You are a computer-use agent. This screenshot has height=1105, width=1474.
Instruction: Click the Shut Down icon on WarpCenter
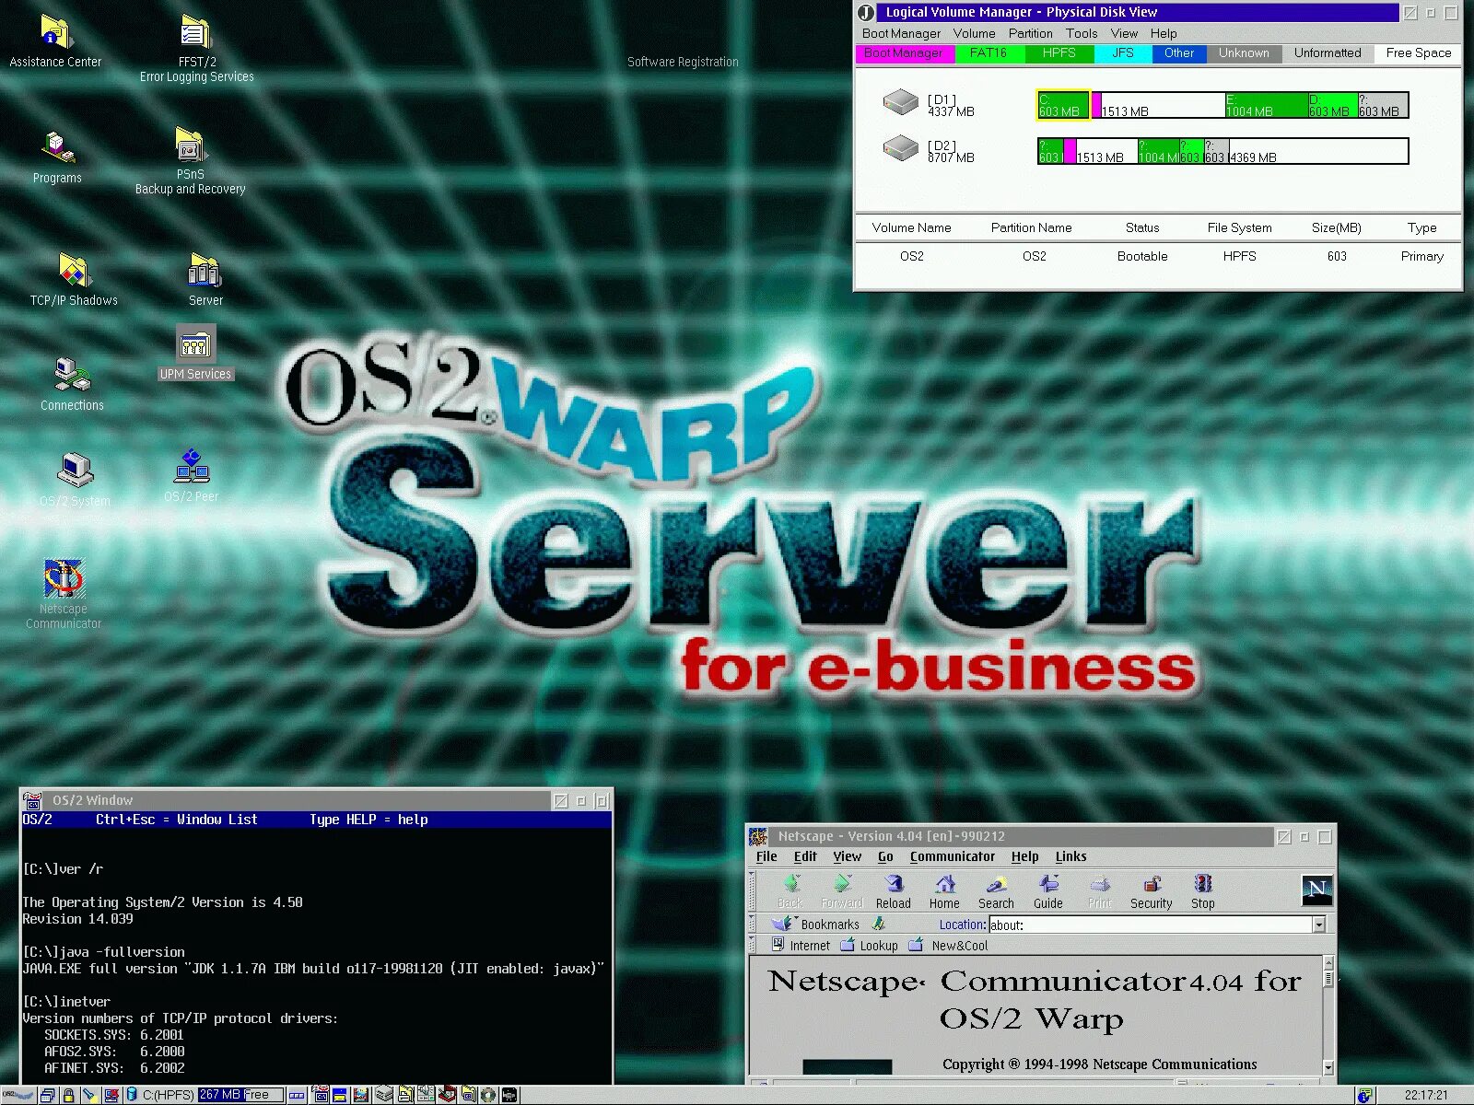[111, 1095]
